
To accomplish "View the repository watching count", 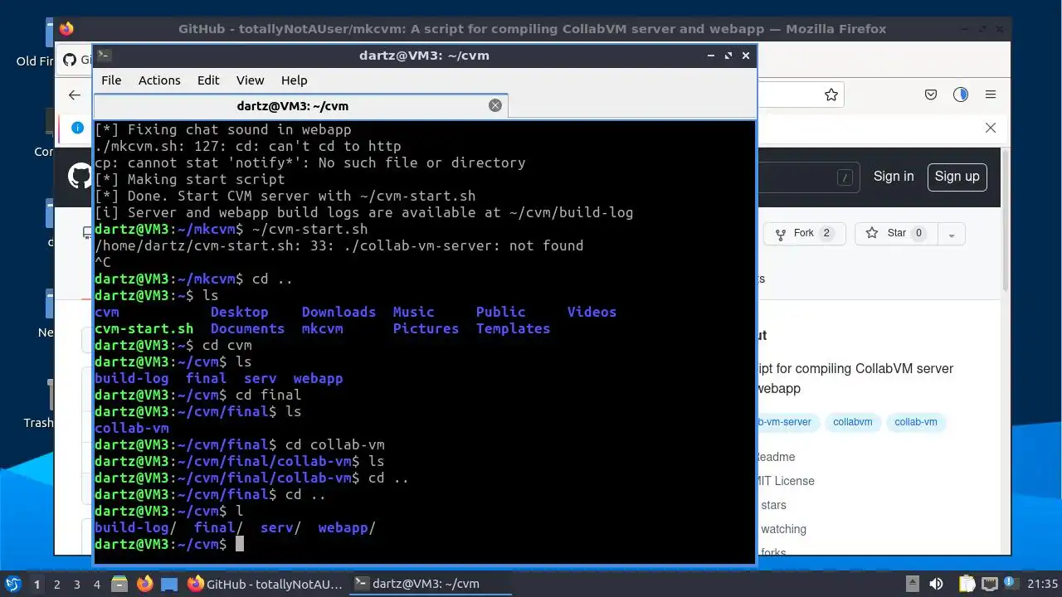I will click(782, 529).
